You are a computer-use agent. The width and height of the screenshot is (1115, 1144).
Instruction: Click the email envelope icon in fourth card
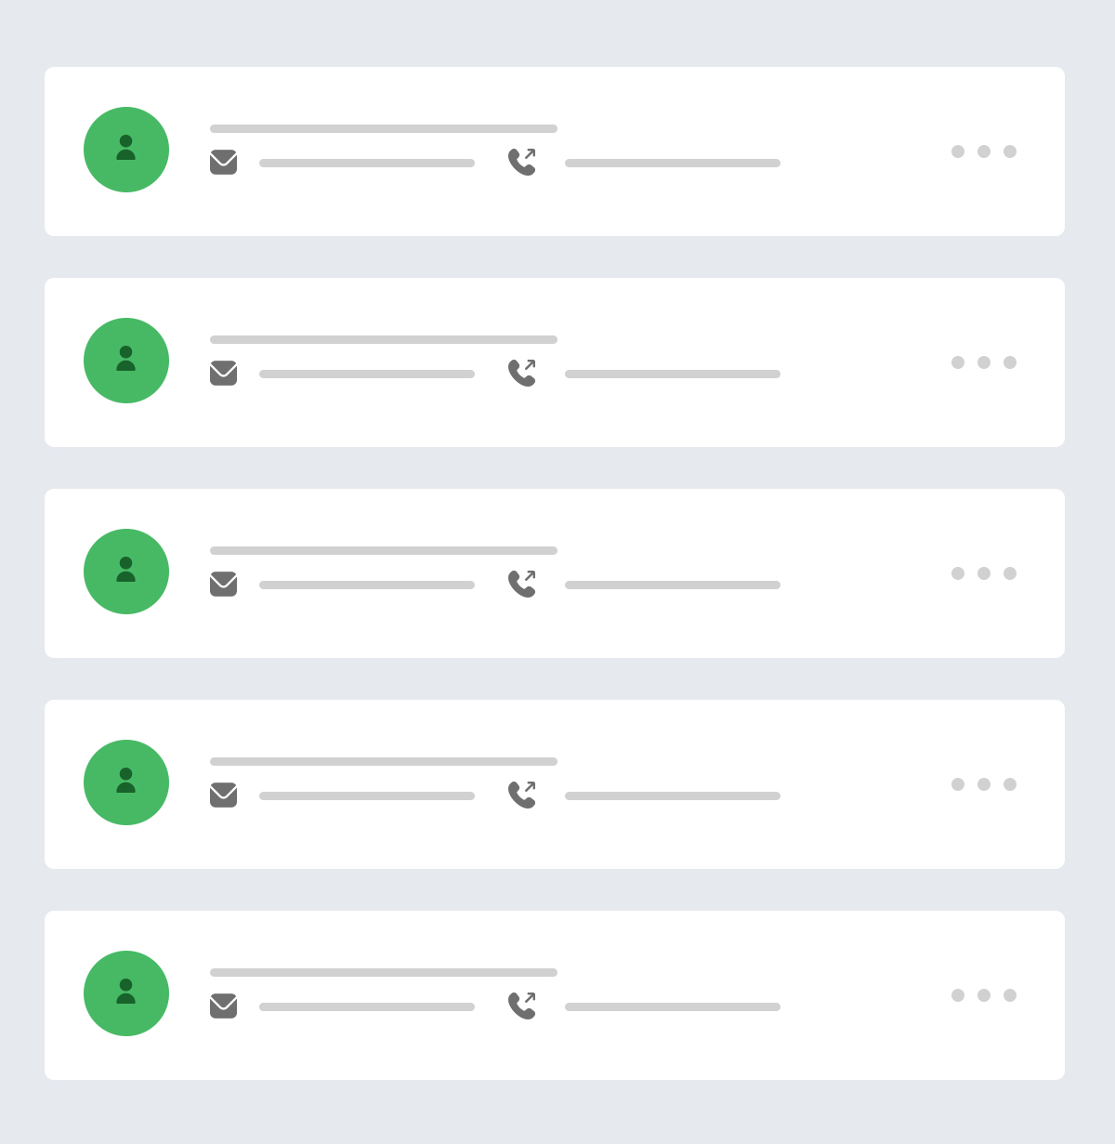pyautogui.click(x=223, y=795)
